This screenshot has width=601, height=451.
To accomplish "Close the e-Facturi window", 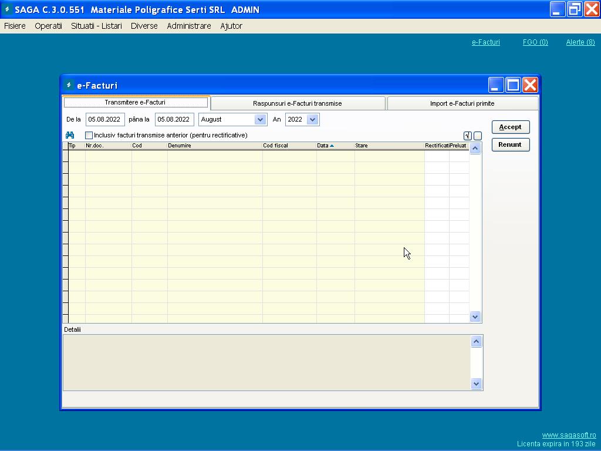I will pos(531,85).
